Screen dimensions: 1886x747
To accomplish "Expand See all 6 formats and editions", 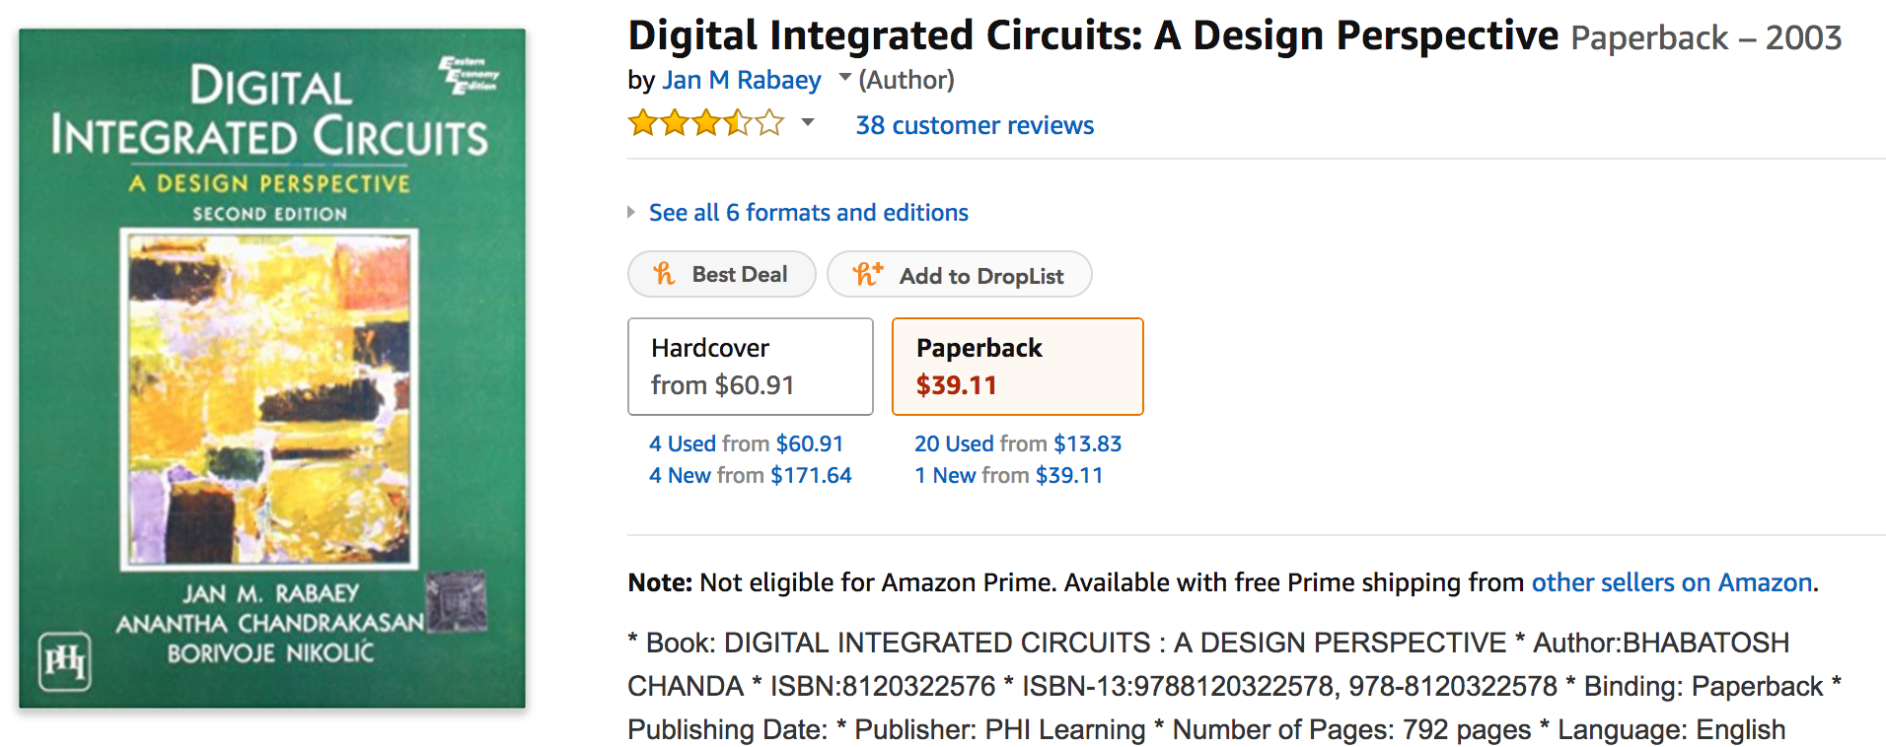I will pos(808,212).
